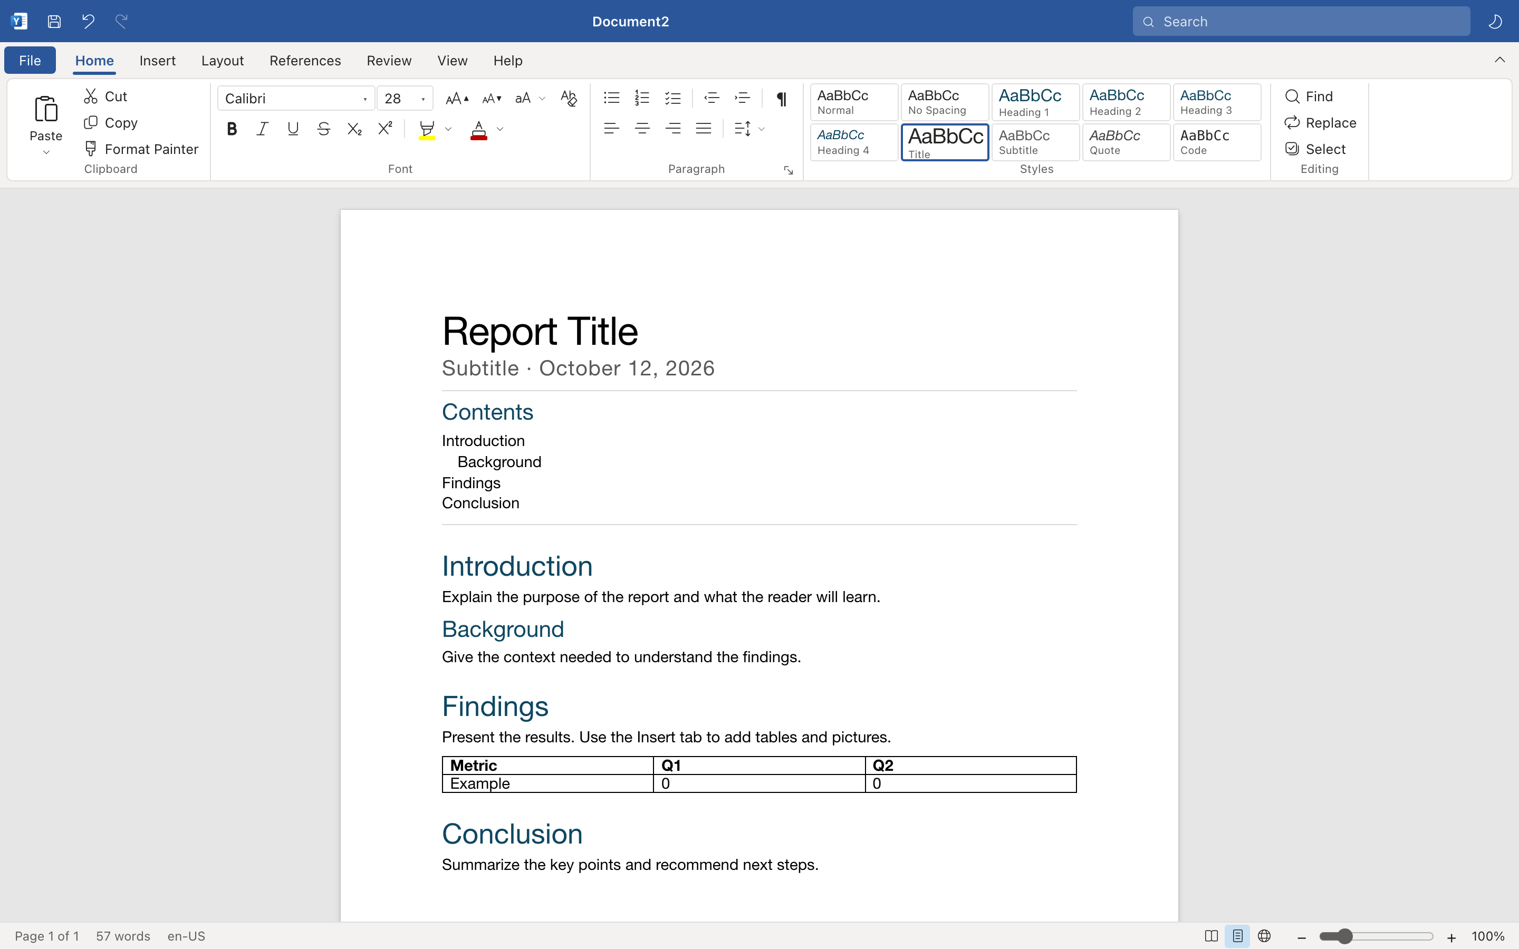Click the zoom slider handle
Image resolution: width=1519 pixels, height=949 pixels.
(x=1344, y=936)
